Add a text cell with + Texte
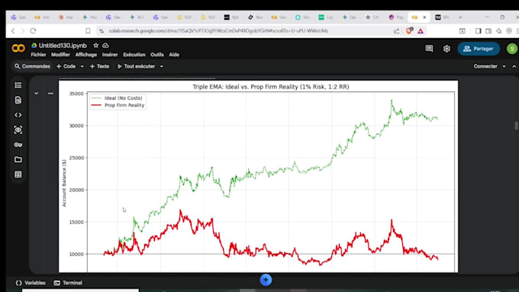The width and height of the screenshot is (519, 292). 99,66
